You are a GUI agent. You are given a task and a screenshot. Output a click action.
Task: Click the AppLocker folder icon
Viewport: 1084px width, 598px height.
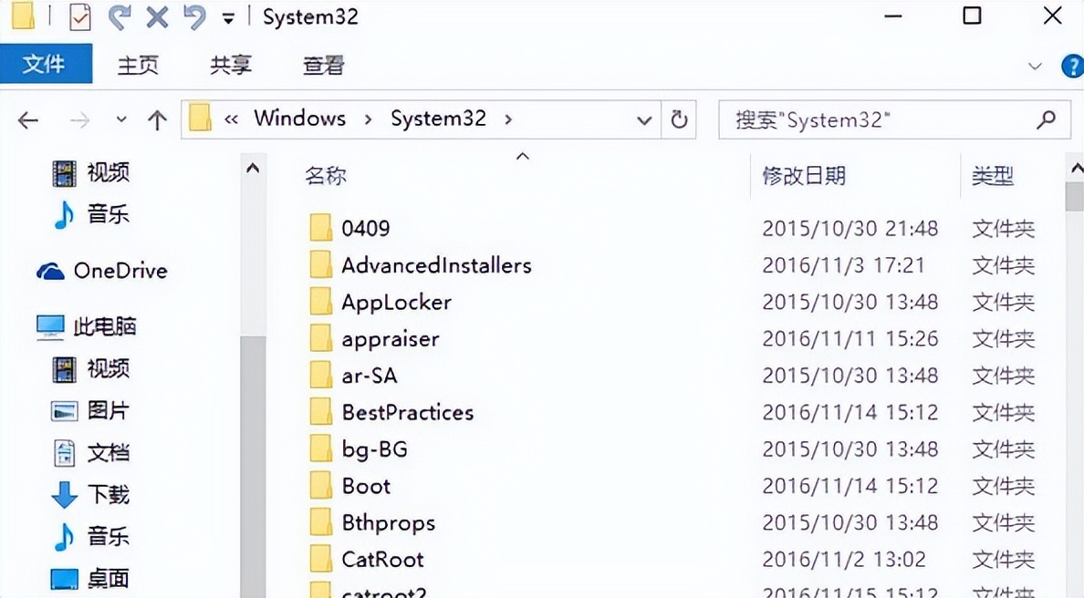(x=321, y=301)
